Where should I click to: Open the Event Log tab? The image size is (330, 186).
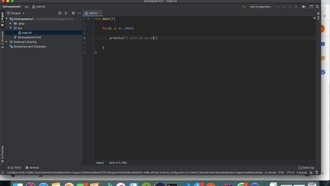pos(306,168)
